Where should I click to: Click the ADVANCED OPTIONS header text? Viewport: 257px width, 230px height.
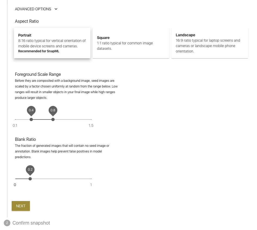[x=33, y=9]
